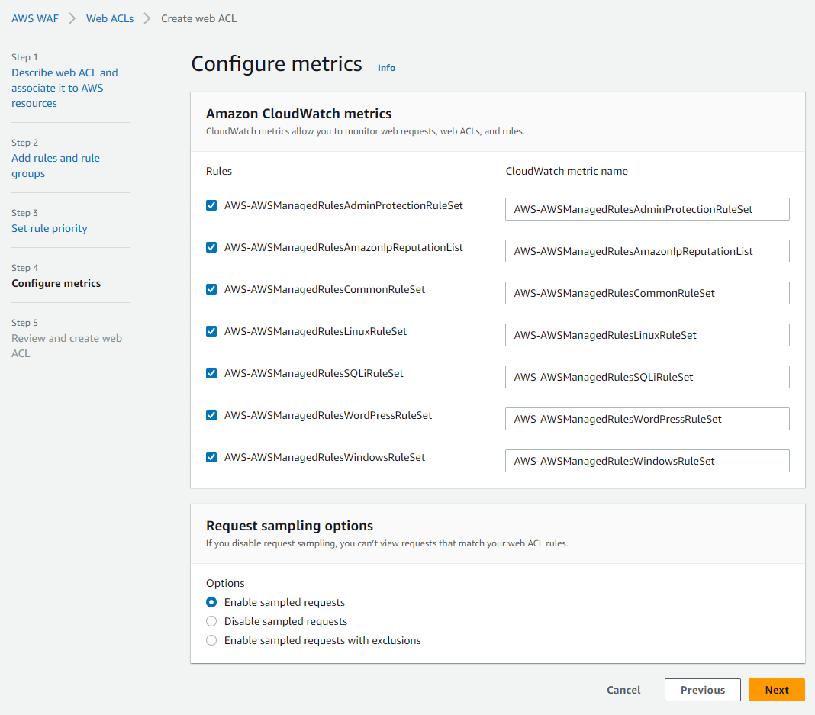Click the Cancel button
Viewport: 815px width, 715px height.
(x=623, y=690)
